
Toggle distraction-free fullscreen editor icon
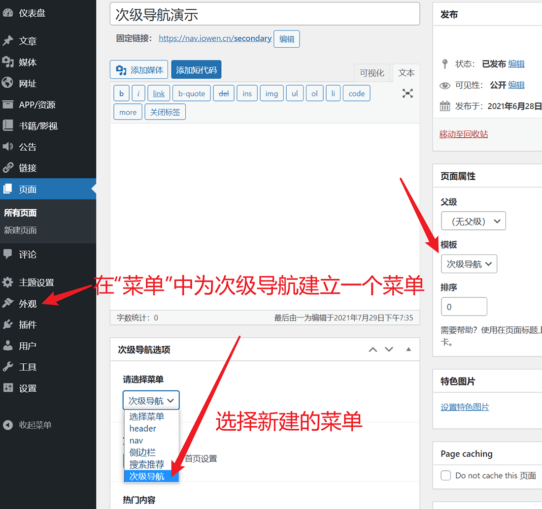pyautogui.click(x=407, y=93)
